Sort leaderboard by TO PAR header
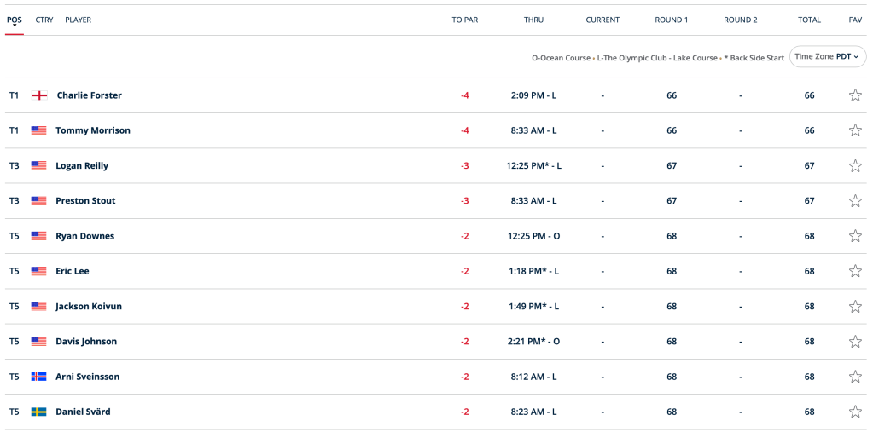Image resolution: width=873 pixels, height=432 pixels. tap(464, 20)
